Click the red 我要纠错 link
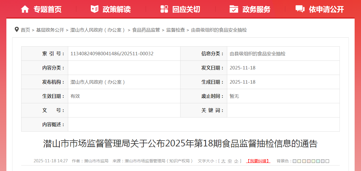 click(x=258, y=161)
